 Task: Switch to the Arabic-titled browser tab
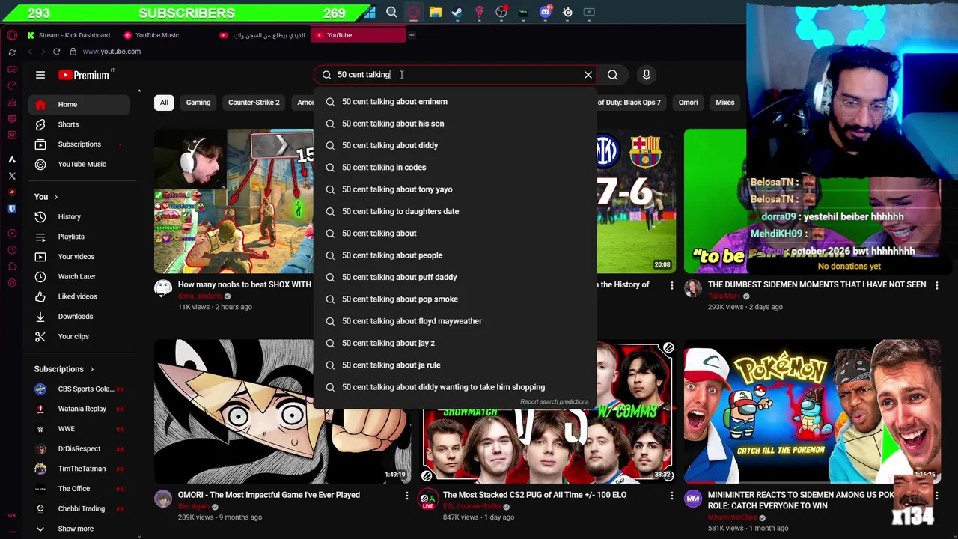(x=263, y=35)
